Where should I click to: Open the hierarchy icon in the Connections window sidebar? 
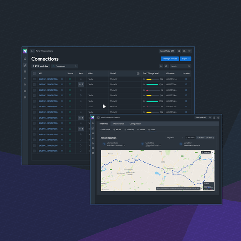coord(25,84)
